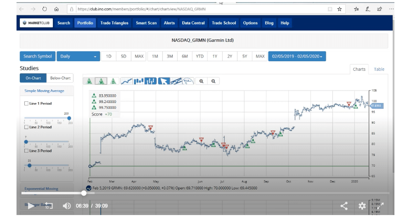Open browser settings and more menu
The height and width of the screenshot is (217, 413).
click(x=391, y=9)
